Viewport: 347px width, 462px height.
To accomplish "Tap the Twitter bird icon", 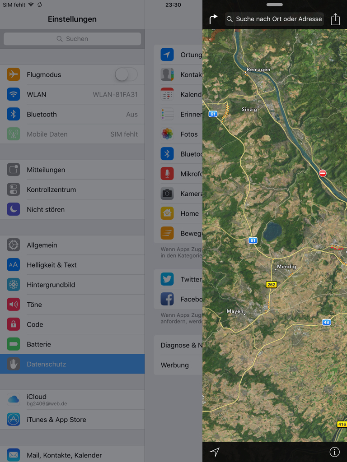I will pyautogui.click(x=167, y=279).
